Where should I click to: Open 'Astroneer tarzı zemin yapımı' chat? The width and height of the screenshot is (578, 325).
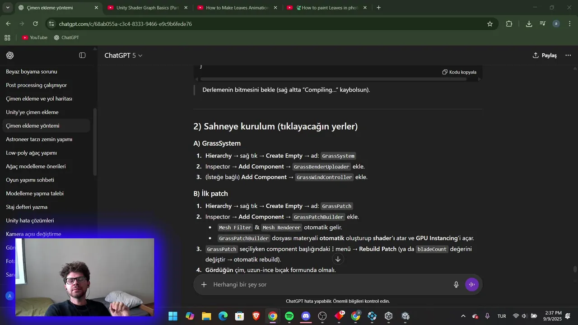[x=45, y=139]
